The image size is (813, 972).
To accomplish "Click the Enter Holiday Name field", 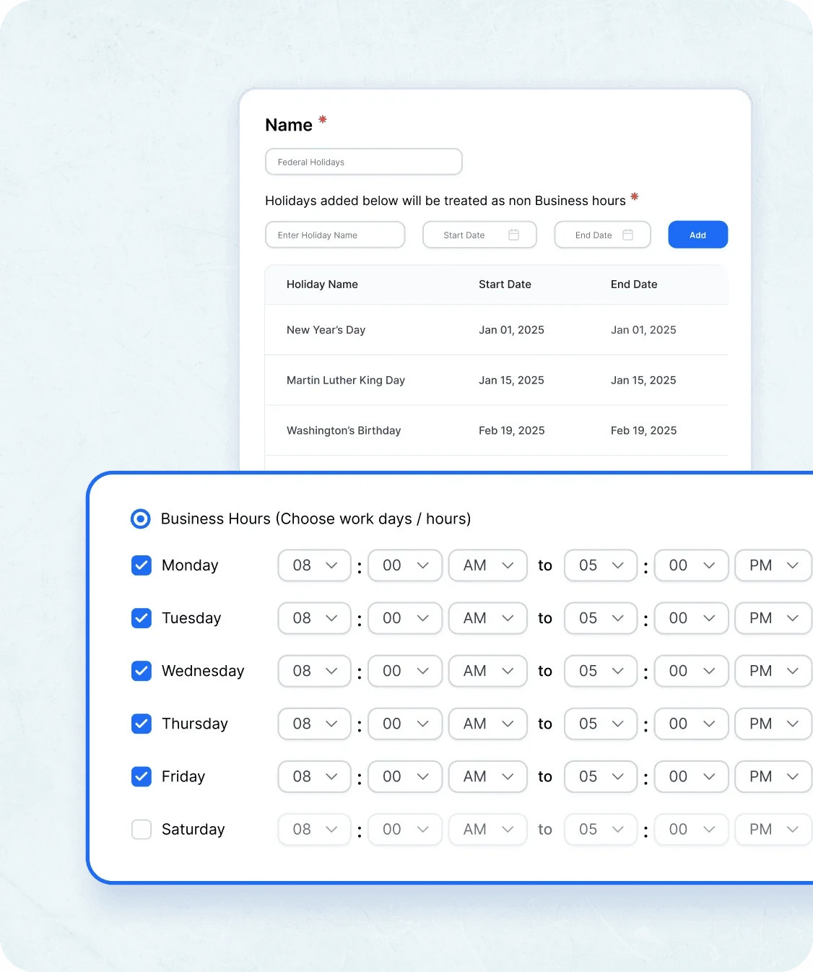I will [x=335, y=235].
